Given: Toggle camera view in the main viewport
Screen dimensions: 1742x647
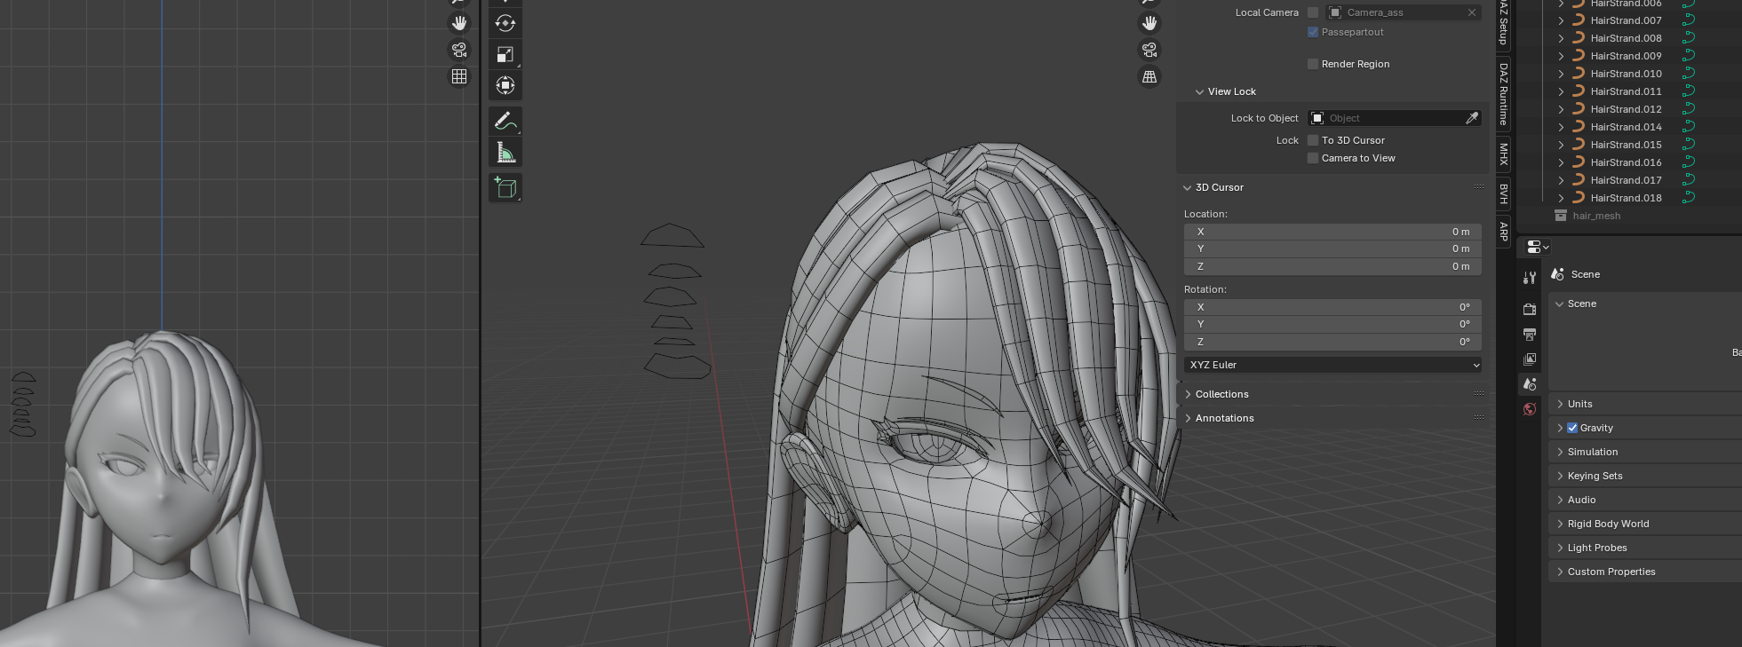Looking at the screenshot, I should [x=1149, y=50].
